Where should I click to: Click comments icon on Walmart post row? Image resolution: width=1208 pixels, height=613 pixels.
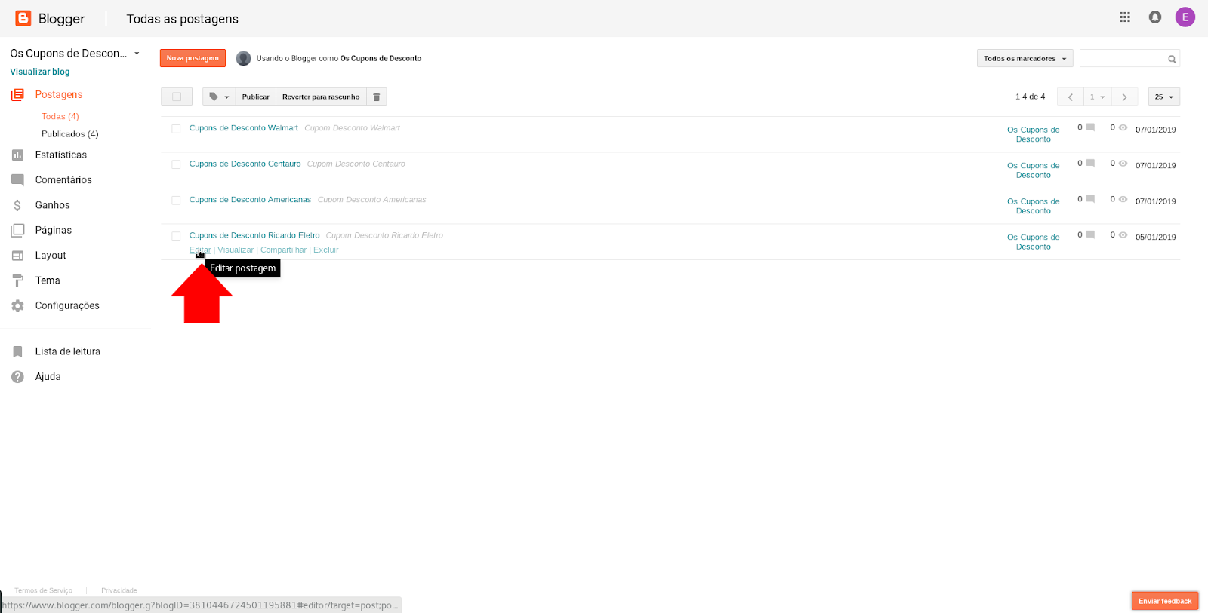coord(1090,127)
